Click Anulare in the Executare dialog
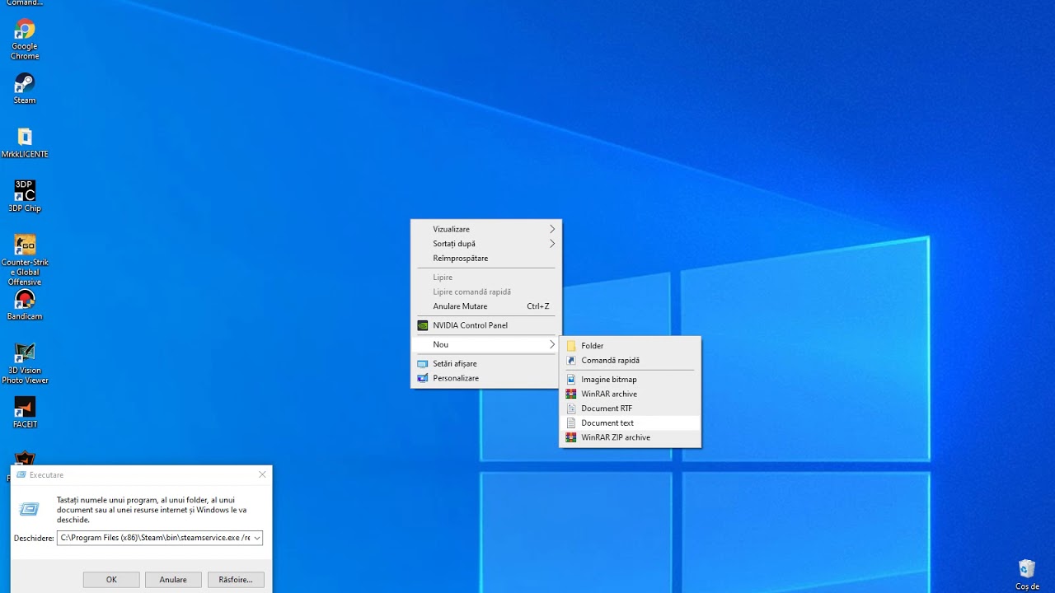 coord(173,580)
